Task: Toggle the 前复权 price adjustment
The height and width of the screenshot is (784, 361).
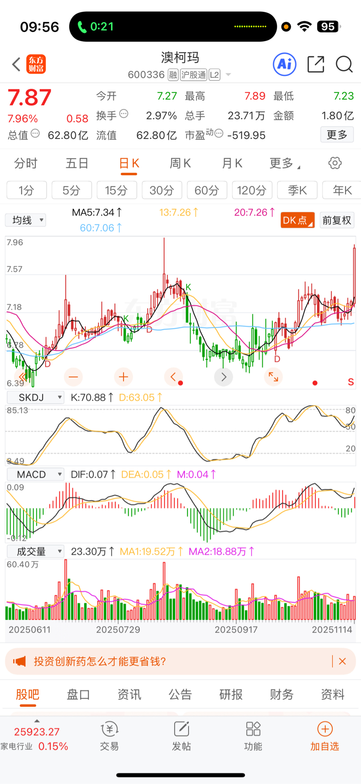Action: pyautogui.click(x=337, y=220)
